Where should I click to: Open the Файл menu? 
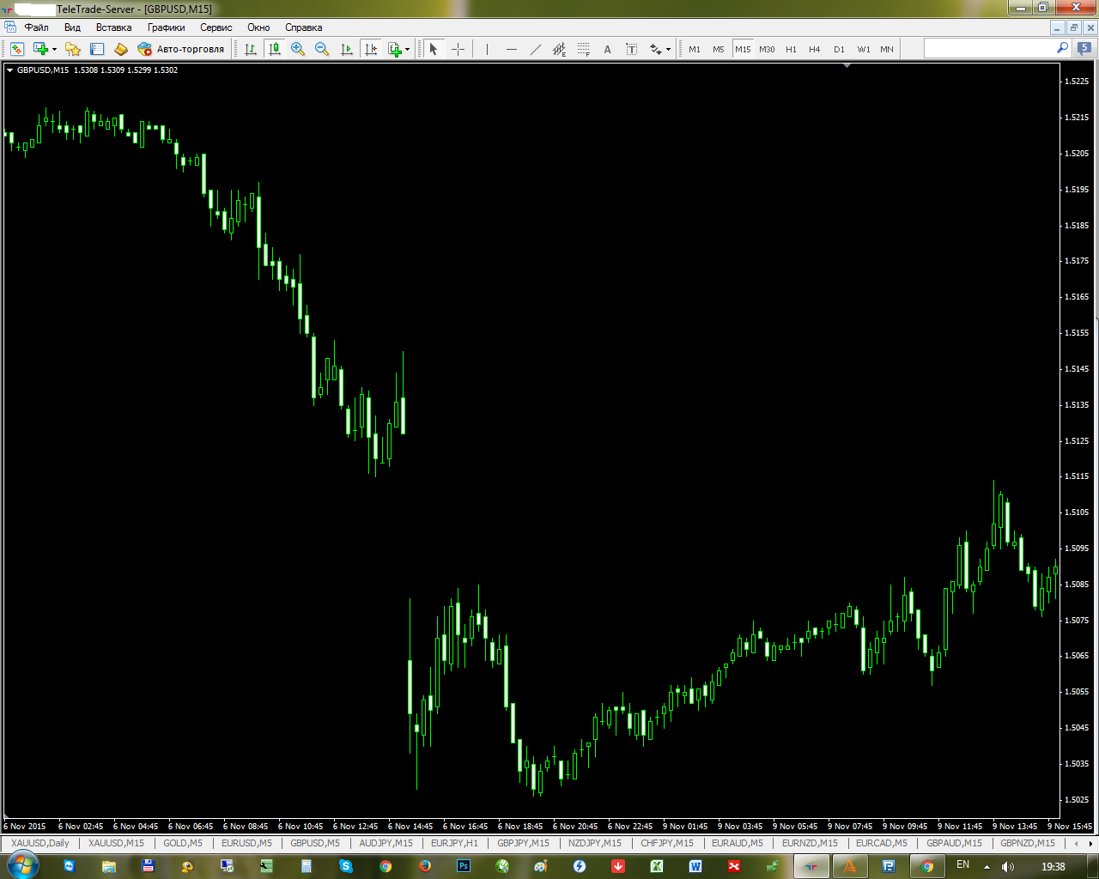tap(36, 27)
